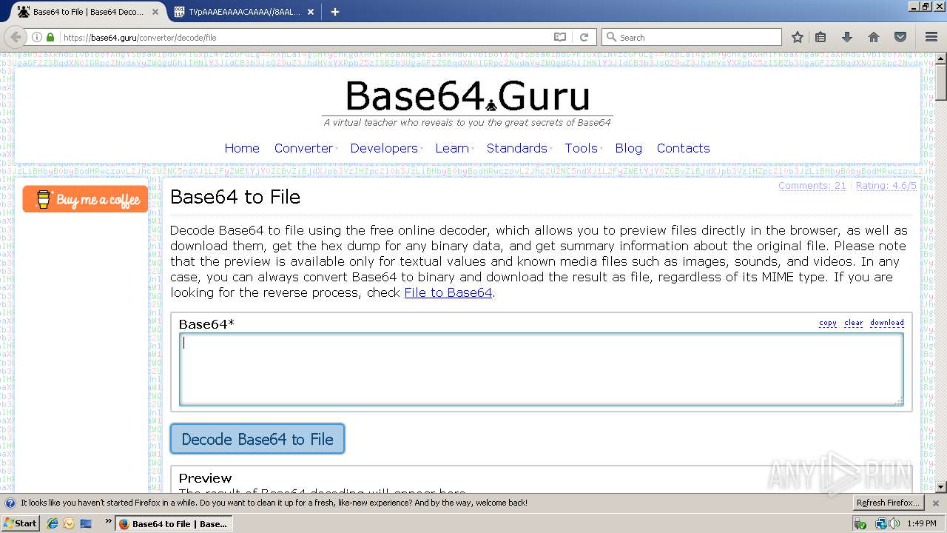Toggle reader view icon in address bar
947x533 pixels.
[x=560, y=37]
